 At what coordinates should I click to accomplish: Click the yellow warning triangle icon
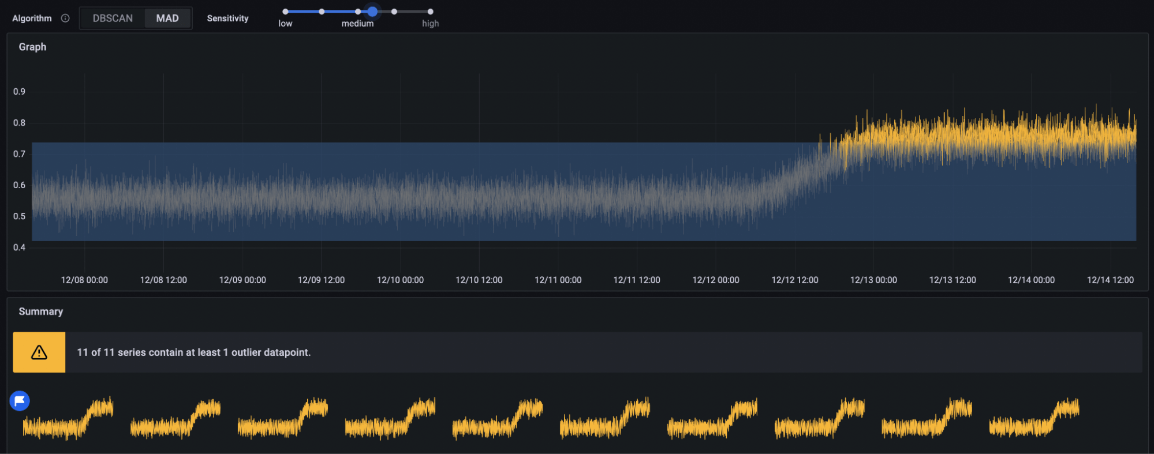(x=39, y=352)
